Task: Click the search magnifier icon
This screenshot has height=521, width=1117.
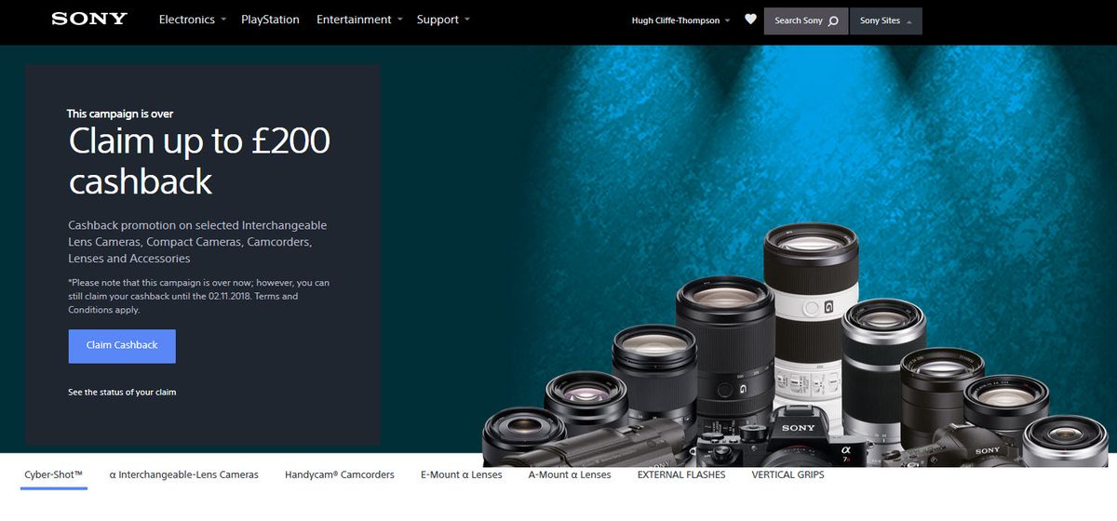Action: 833,20
